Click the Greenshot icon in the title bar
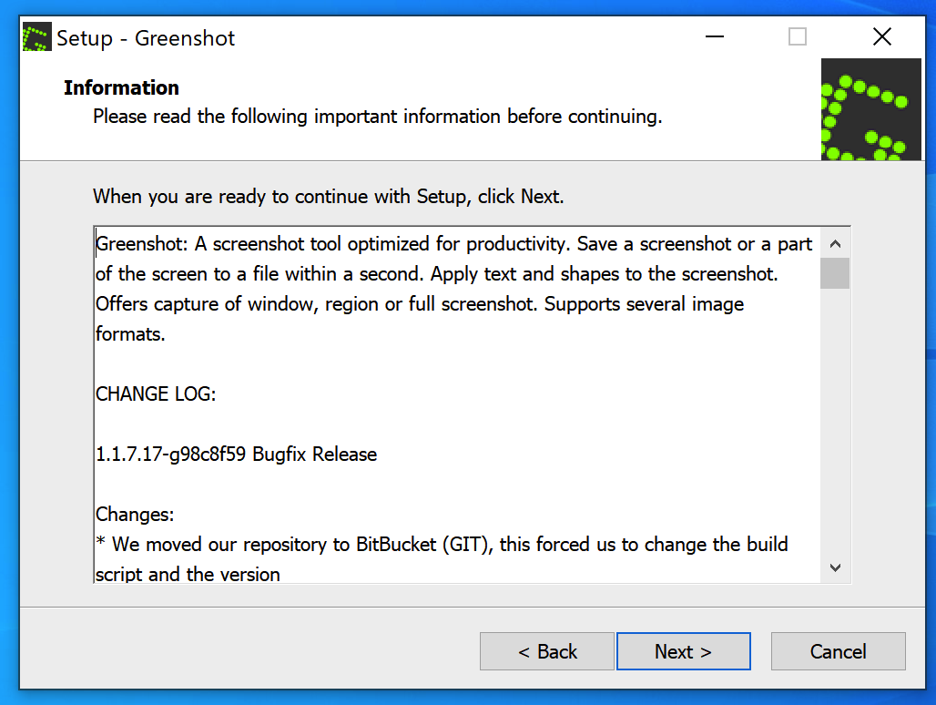The height and width of the screenshot is (705, 936). [x=37, y=38]
